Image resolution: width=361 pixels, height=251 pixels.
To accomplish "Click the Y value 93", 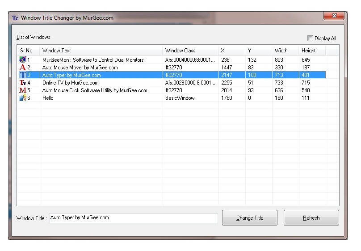I will (x=251, y=90).
